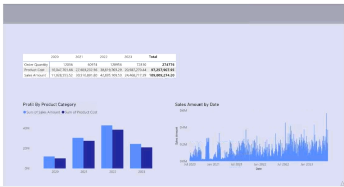The height and width of the screenshot is (187, 344).
Task: Click the Date axis title under area chart
Action: 259,169
